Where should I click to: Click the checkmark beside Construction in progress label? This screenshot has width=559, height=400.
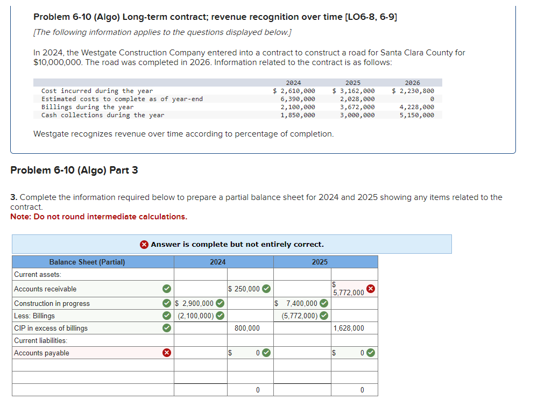click(x=166, y=303)
